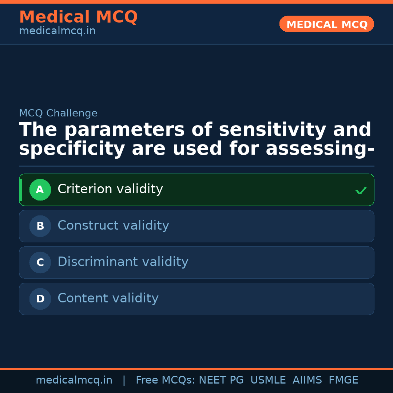Click the green bar left of option A
Viewport: 393px width, 393px height.
(20, 190)
